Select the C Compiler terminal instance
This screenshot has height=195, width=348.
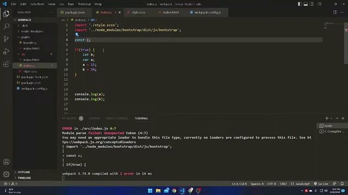332,131
